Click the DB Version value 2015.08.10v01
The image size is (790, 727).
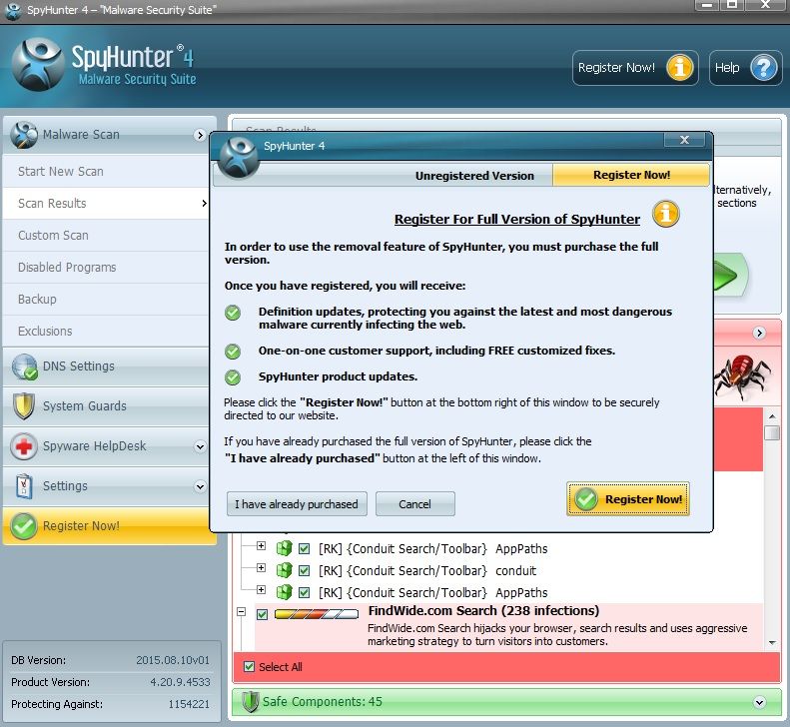point(173,660)
